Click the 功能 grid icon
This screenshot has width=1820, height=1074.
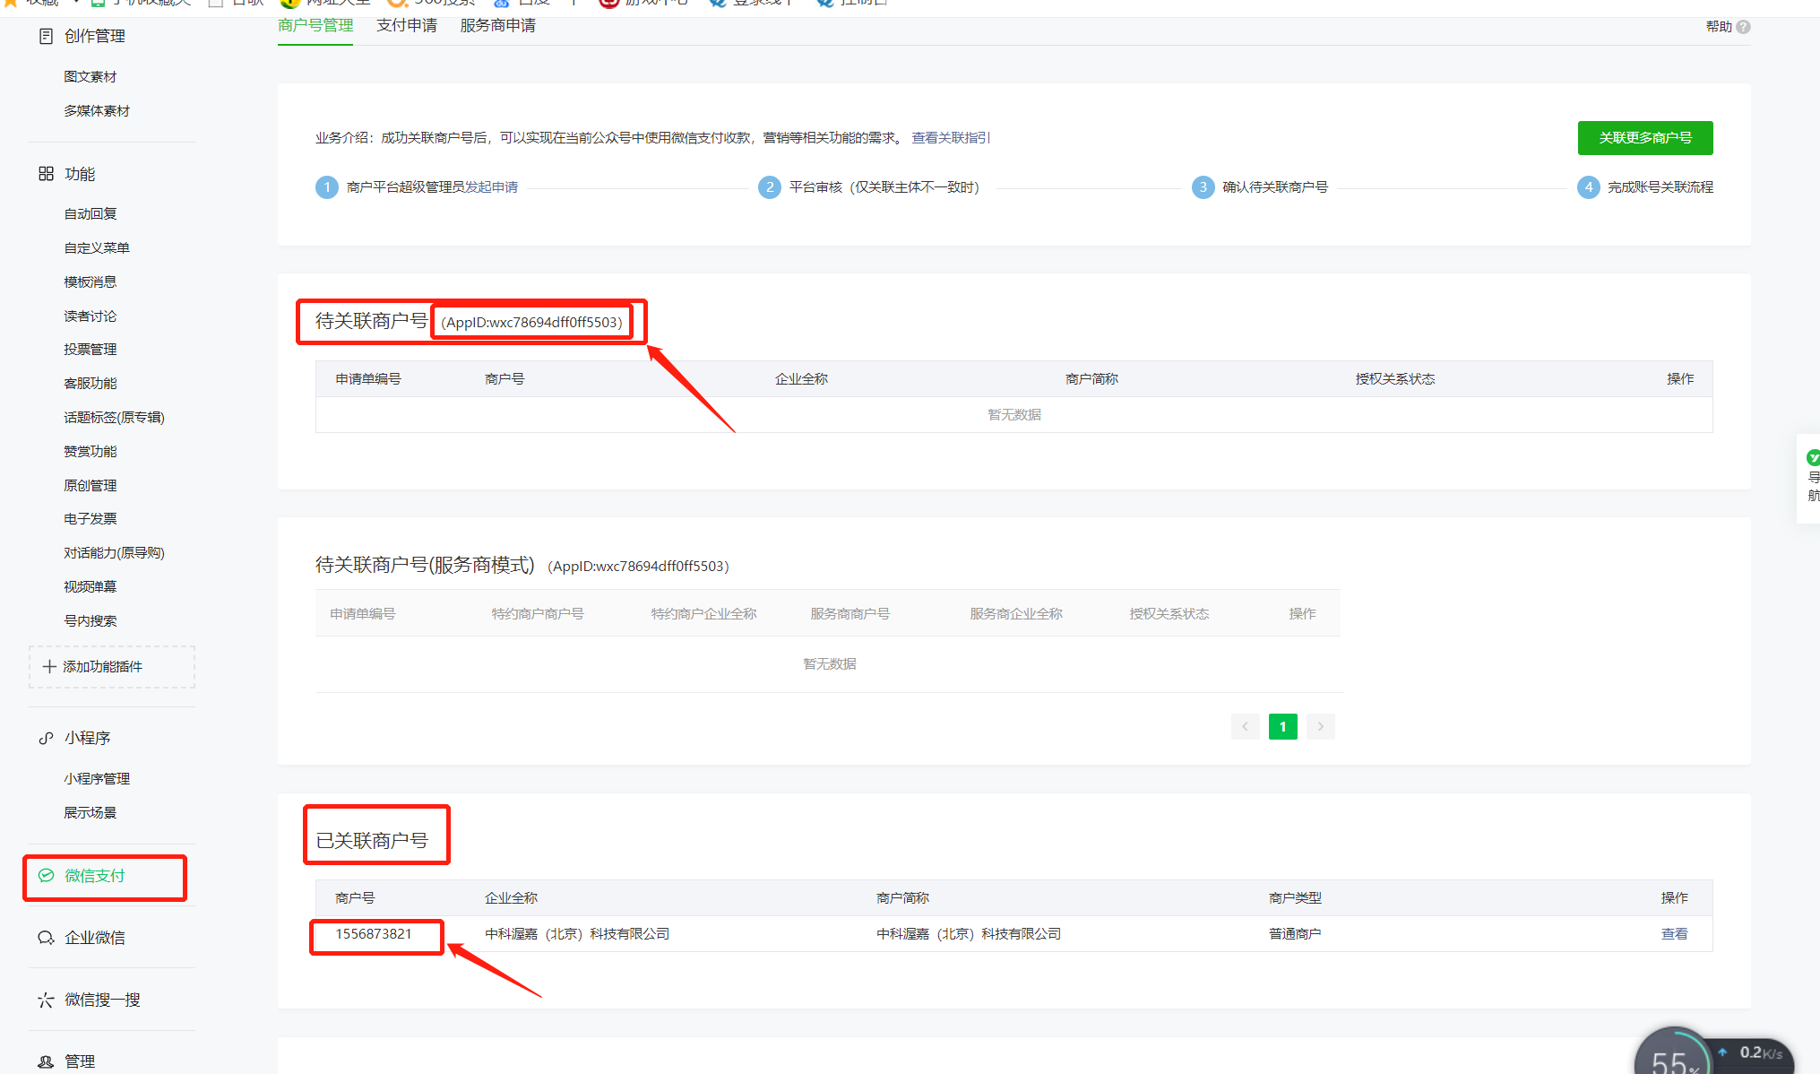point(46,174)
